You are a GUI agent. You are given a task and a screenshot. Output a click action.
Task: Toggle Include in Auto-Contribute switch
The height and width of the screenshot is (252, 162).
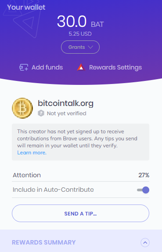coord(143,190)
